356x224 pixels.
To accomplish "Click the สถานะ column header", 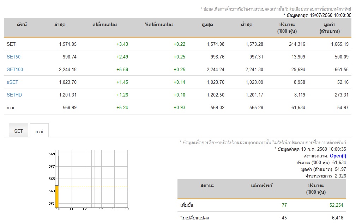I will pos(207,186).
